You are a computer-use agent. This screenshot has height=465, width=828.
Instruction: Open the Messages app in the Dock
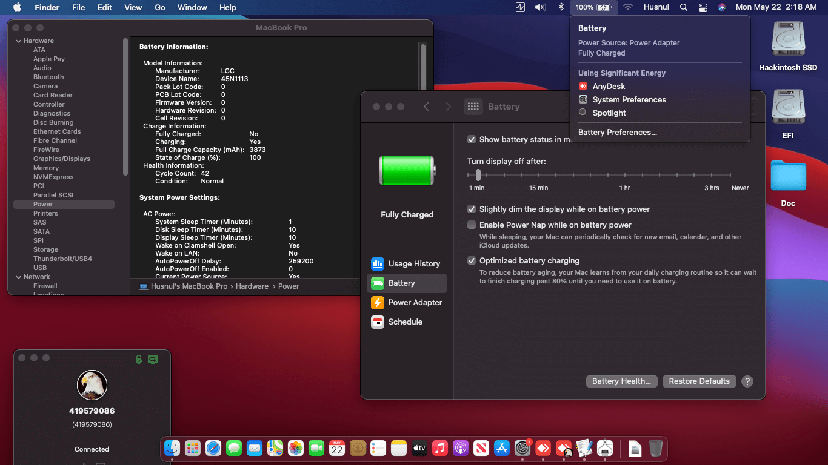coord(234,448)
